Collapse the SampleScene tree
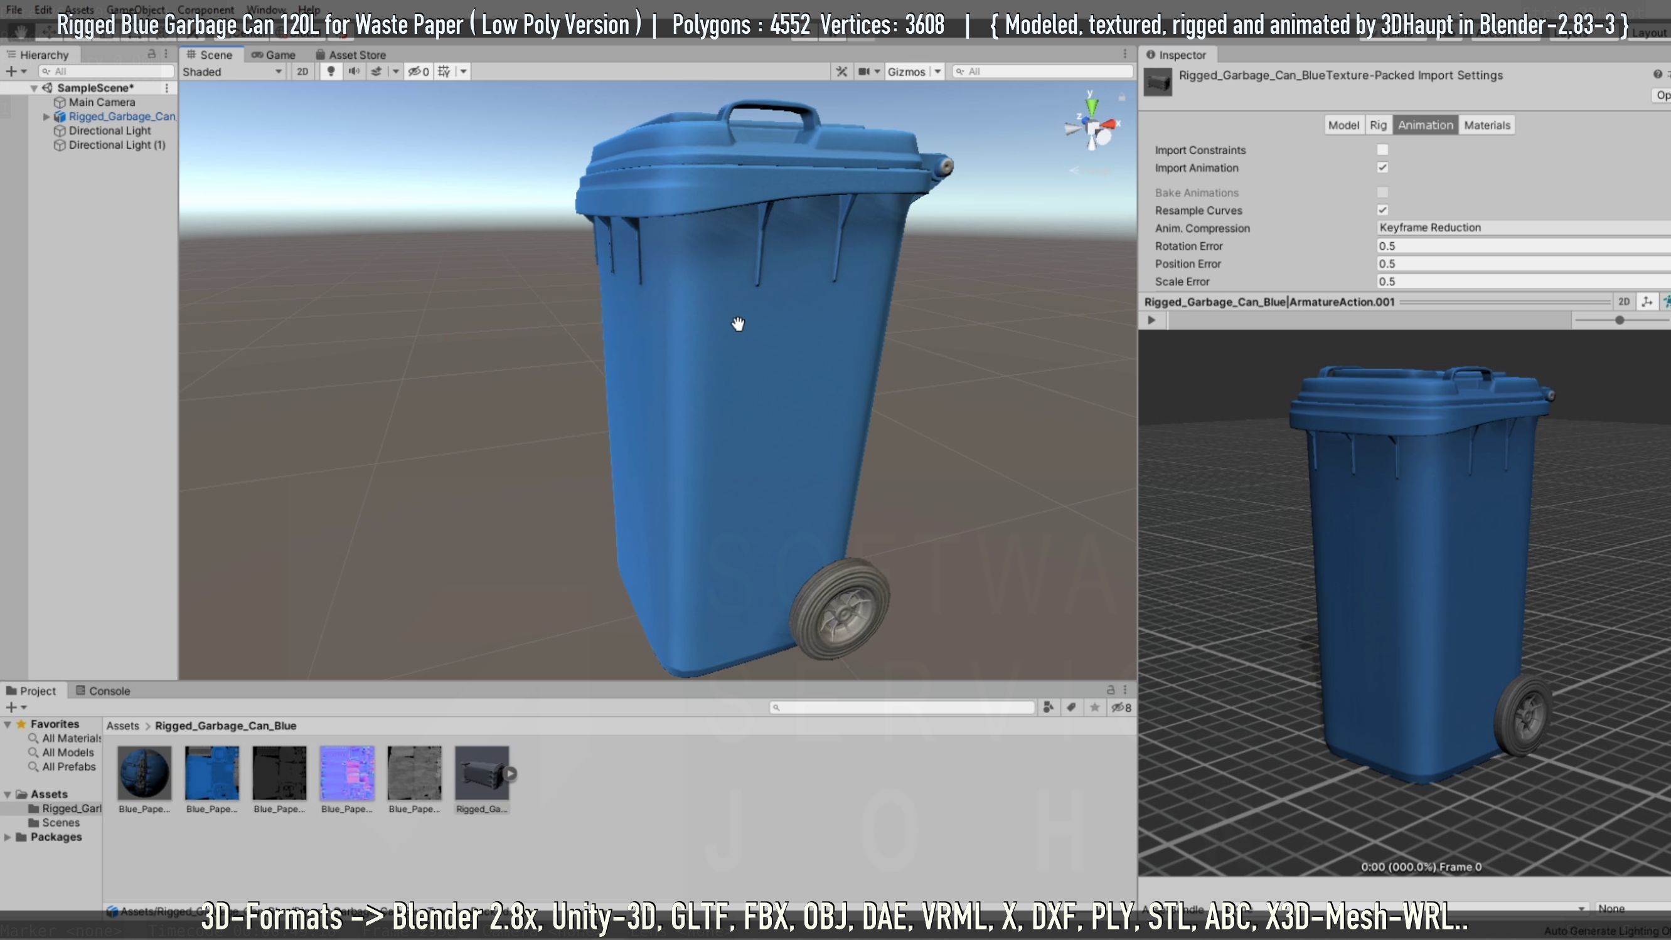The image size is (1671, 940). pyautogui.click(x=34, y=88)
